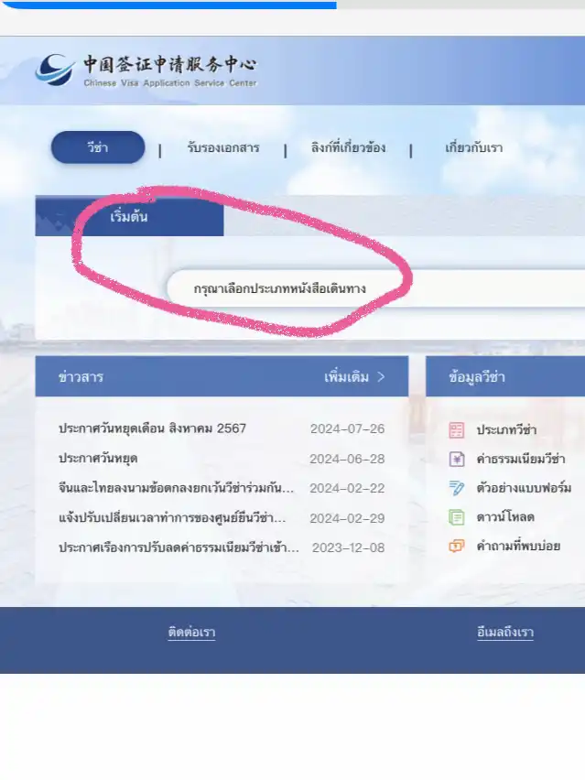Open the ประกาศวันหยุดเดือน สิงหาคม 2567 news item
The image size is (585, 780).
point(152,428)
